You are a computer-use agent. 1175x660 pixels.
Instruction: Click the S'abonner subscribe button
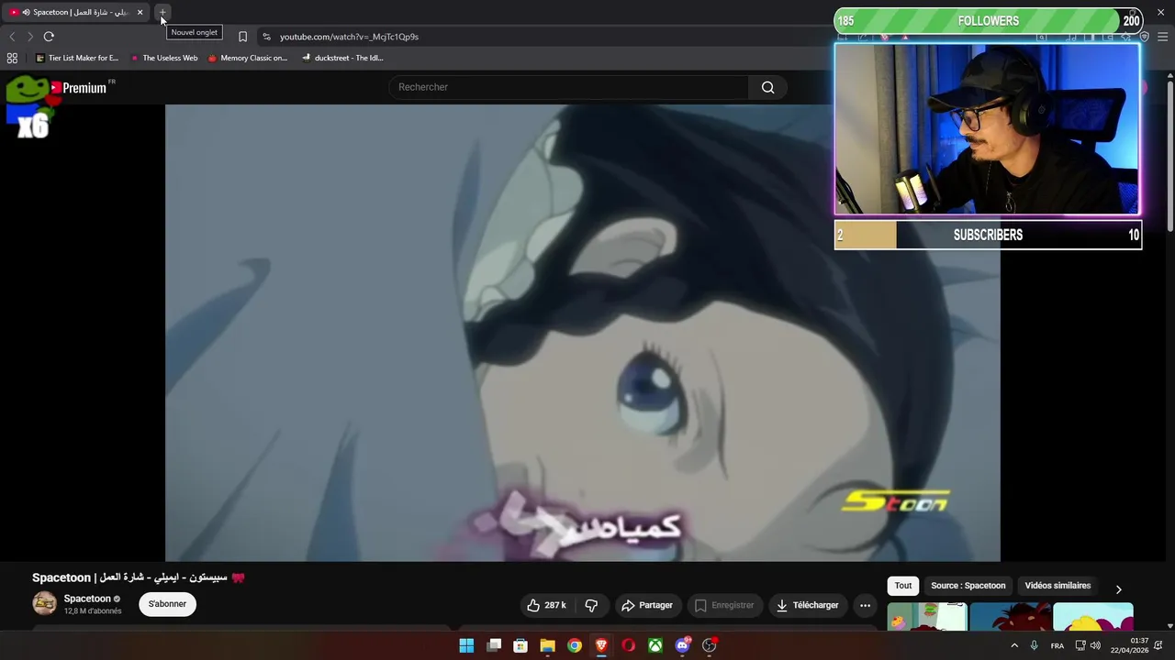pyautogui.click(x=167, y=604)
